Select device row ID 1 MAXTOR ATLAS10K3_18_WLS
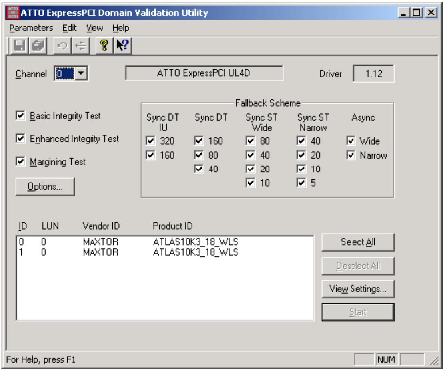The width and height of the screenshot is (445, 371). coord(164,252)
